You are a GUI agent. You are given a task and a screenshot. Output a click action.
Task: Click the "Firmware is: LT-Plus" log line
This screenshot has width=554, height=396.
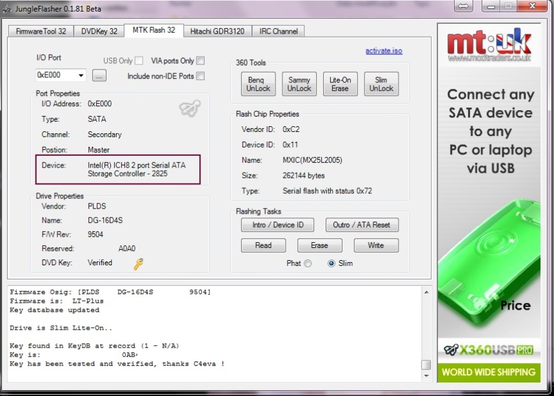[x=57, y=301]
